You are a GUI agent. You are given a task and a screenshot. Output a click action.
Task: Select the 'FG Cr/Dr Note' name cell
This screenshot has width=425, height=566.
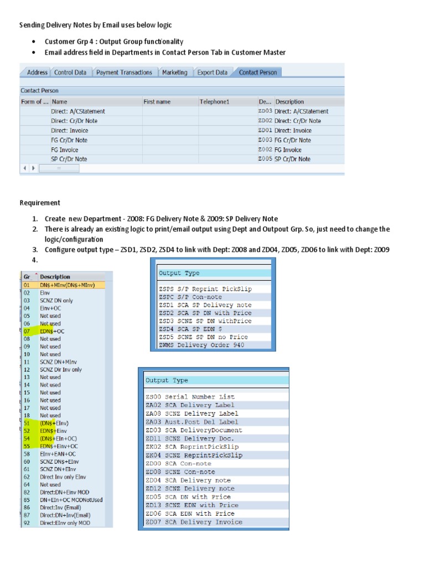click(x=96, y=140)
